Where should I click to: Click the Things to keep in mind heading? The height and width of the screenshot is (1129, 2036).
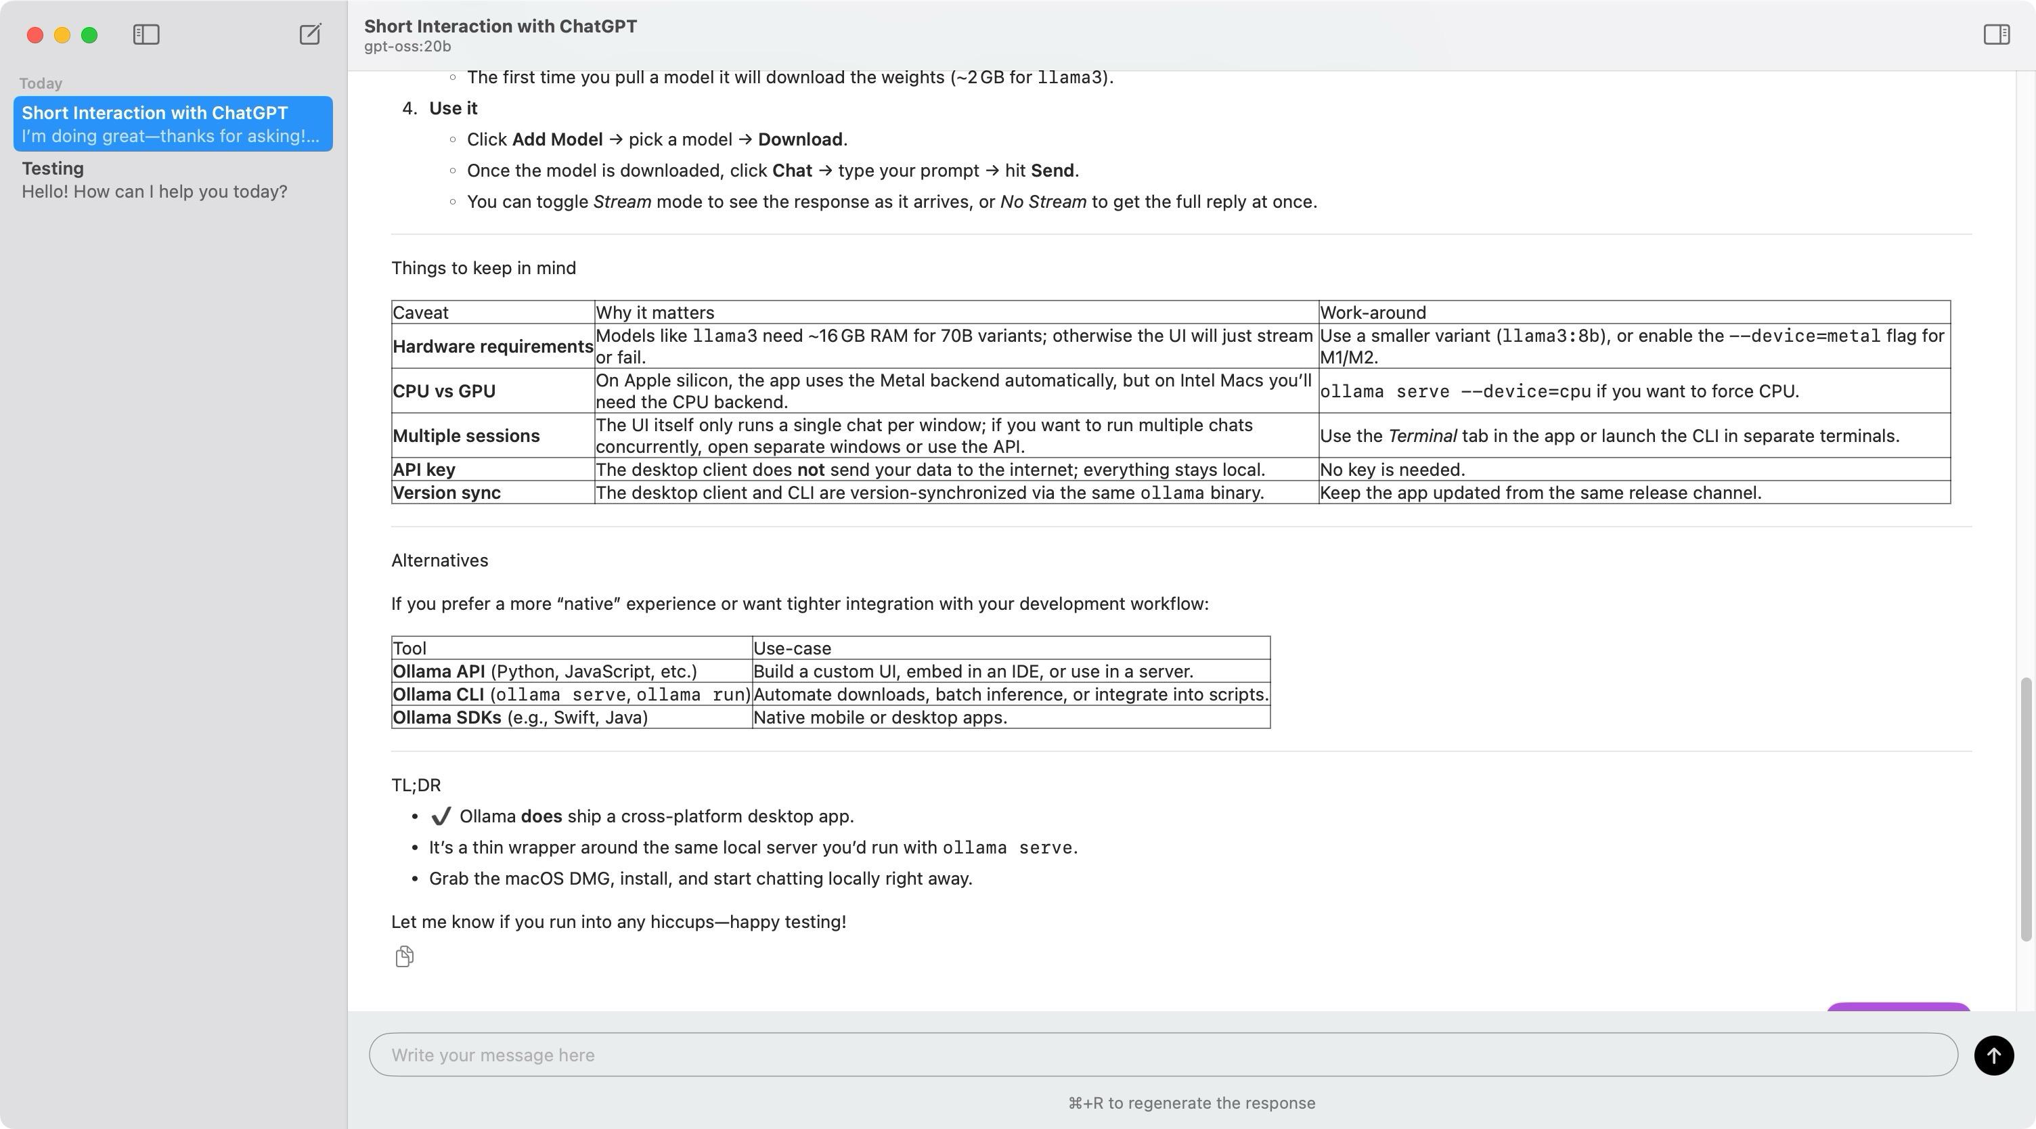pos(484,268)
